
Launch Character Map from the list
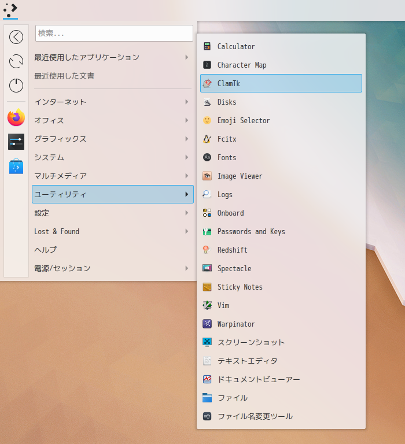[x=281, y=65]
